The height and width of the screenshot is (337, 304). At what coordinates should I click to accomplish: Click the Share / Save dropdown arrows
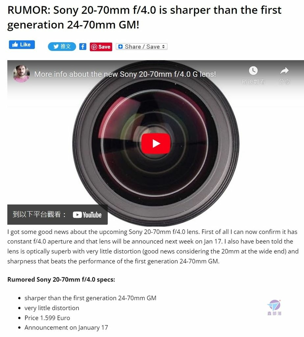tap(164, 47)
